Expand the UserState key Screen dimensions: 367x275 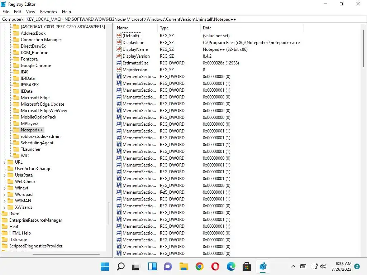pos(4,175)
